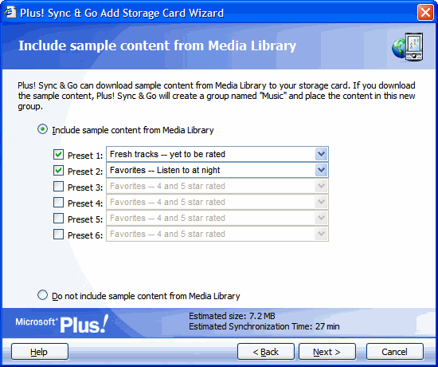Screen dimensions: 438x367
Task: Click the Preset 5: label
Action: pos(85,219)
